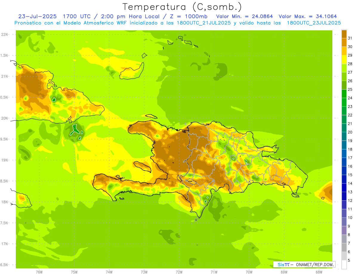Image resolution: width=358 pixels, height=276 pixels.
Task: Click the '75W' longitude label
Action: click(x=74, y=272)
